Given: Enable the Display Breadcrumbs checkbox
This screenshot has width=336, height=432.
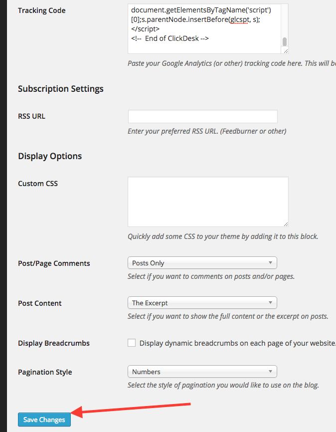Looking at the screenshot, I should (132, 343).
